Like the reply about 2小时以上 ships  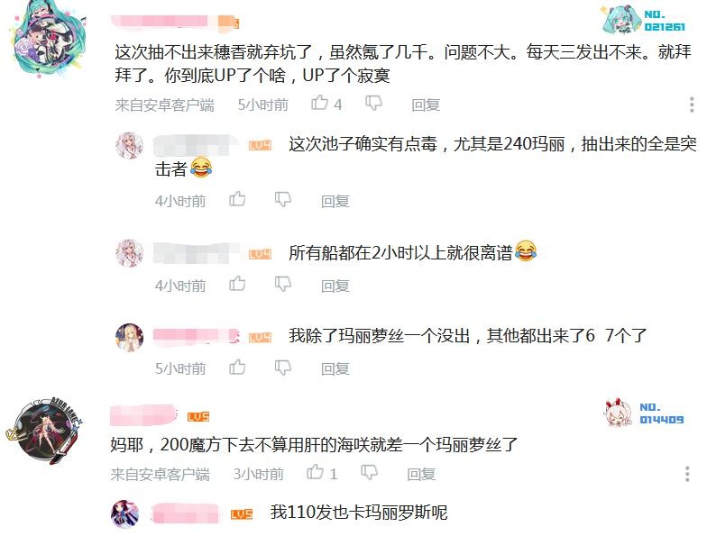pos(237,284)
